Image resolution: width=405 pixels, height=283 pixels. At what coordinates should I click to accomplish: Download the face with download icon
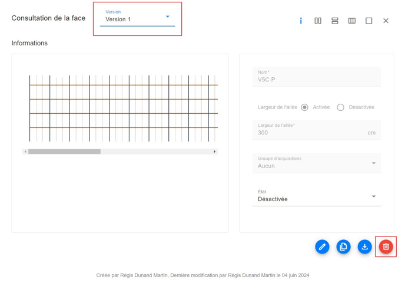coord(364,247)
